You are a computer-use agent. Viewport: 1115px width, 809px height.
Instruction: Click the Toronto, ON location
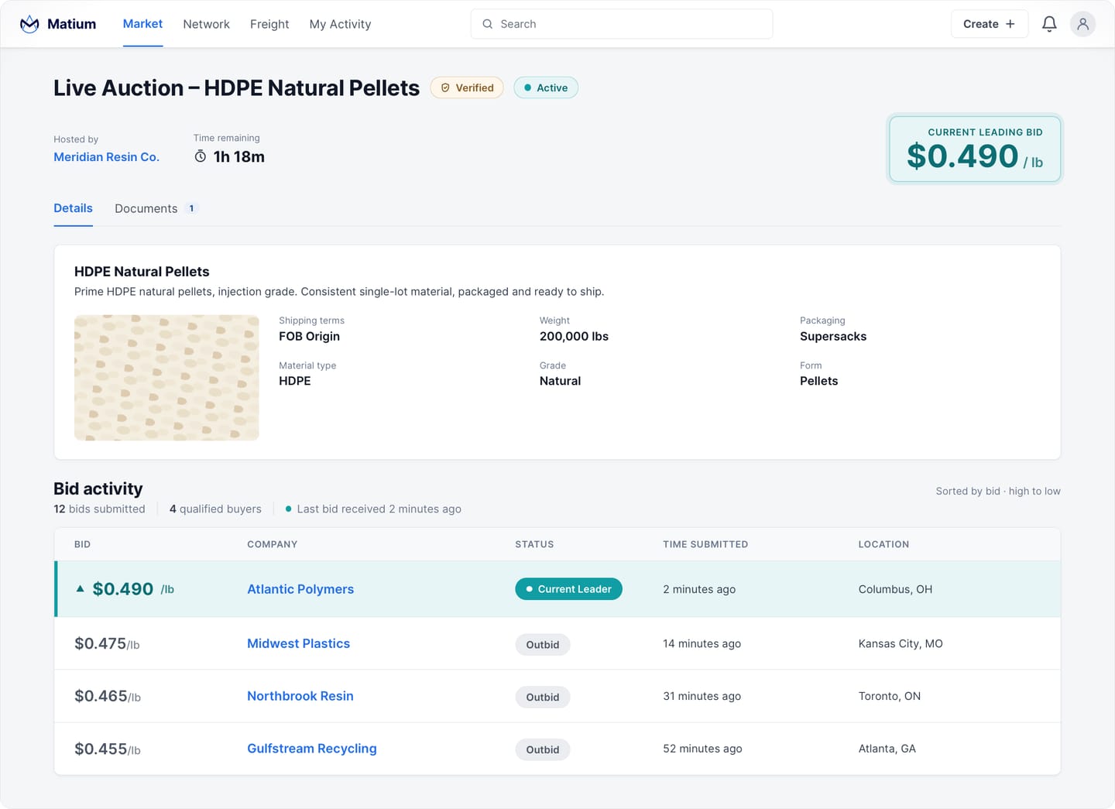click(890, 696)
